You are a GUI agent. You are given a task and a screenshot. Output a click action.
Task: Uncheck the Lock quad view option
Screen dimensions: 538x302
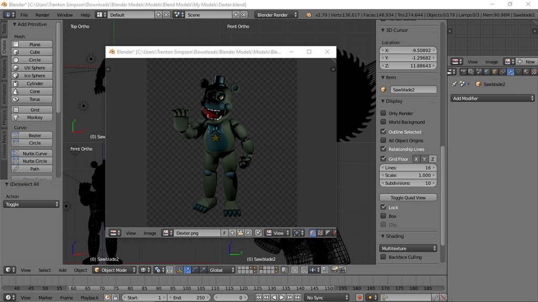pos(383,207)
